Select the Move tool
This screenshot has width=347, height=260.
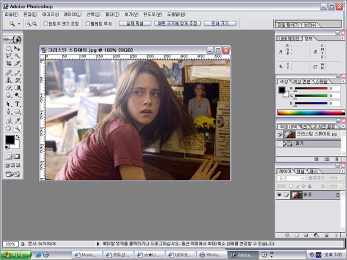17,48
